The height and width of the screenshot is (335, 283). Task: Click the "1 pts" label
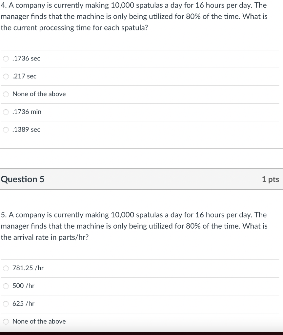[x=271, y=179]
